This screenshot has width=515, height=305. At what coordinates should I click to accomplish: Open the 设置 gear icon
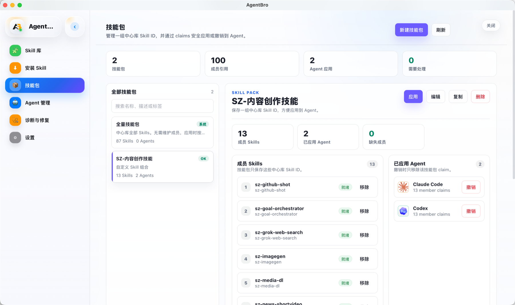pos(15,138)
